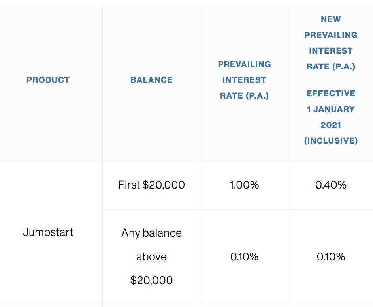
Task: Select the 1.00% prevailing rate value
Action: click(244, 185)
